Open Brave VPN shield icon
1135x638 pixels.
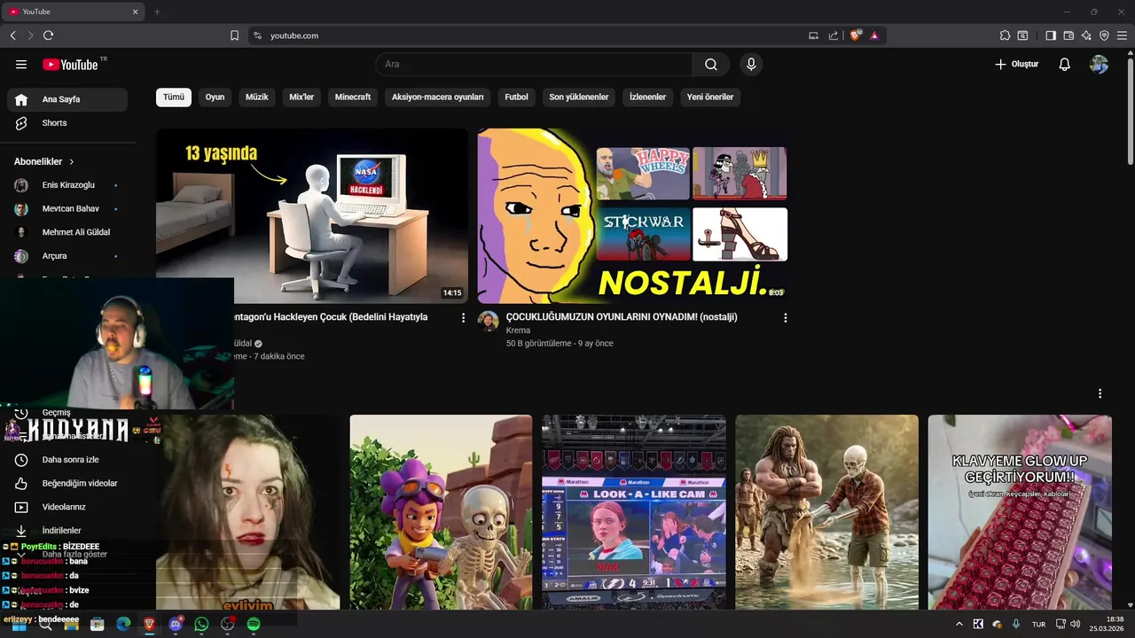[x=1104, y=35]
